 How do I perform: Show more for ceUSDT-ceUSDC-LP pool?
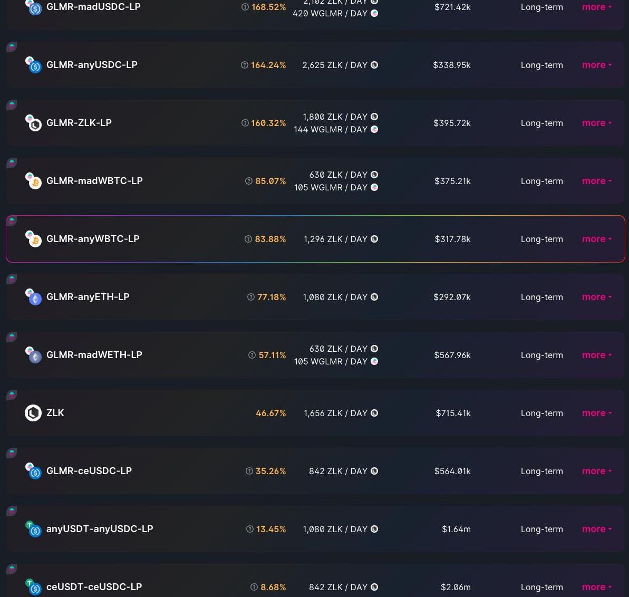point(597,587)
